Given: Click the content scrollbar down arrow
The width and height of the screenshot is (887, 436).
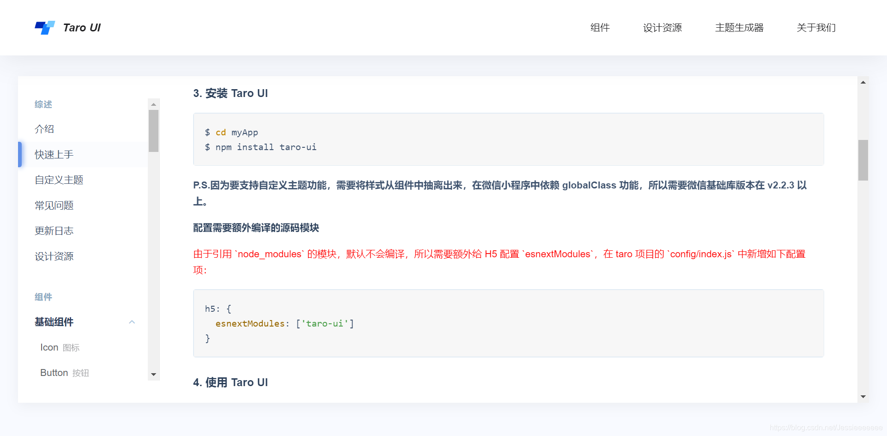Looking at the screenshot, I should point(863,397).
